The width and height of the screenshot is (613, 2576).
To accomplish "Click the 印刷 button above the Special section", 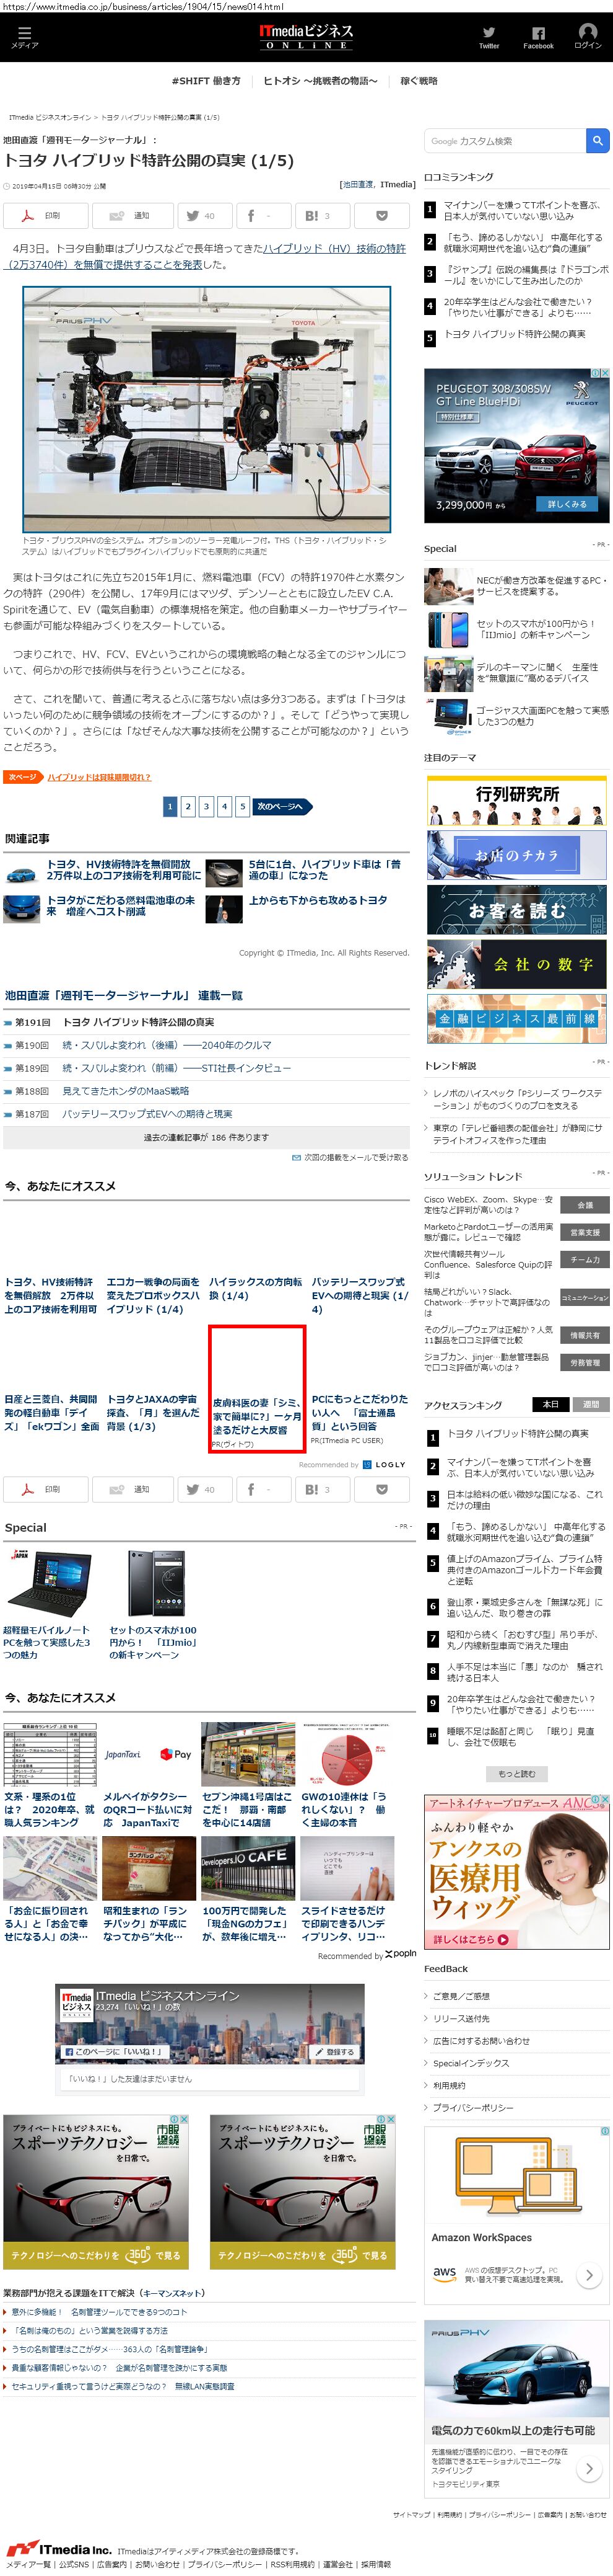I will click(x=45, y=1489).
